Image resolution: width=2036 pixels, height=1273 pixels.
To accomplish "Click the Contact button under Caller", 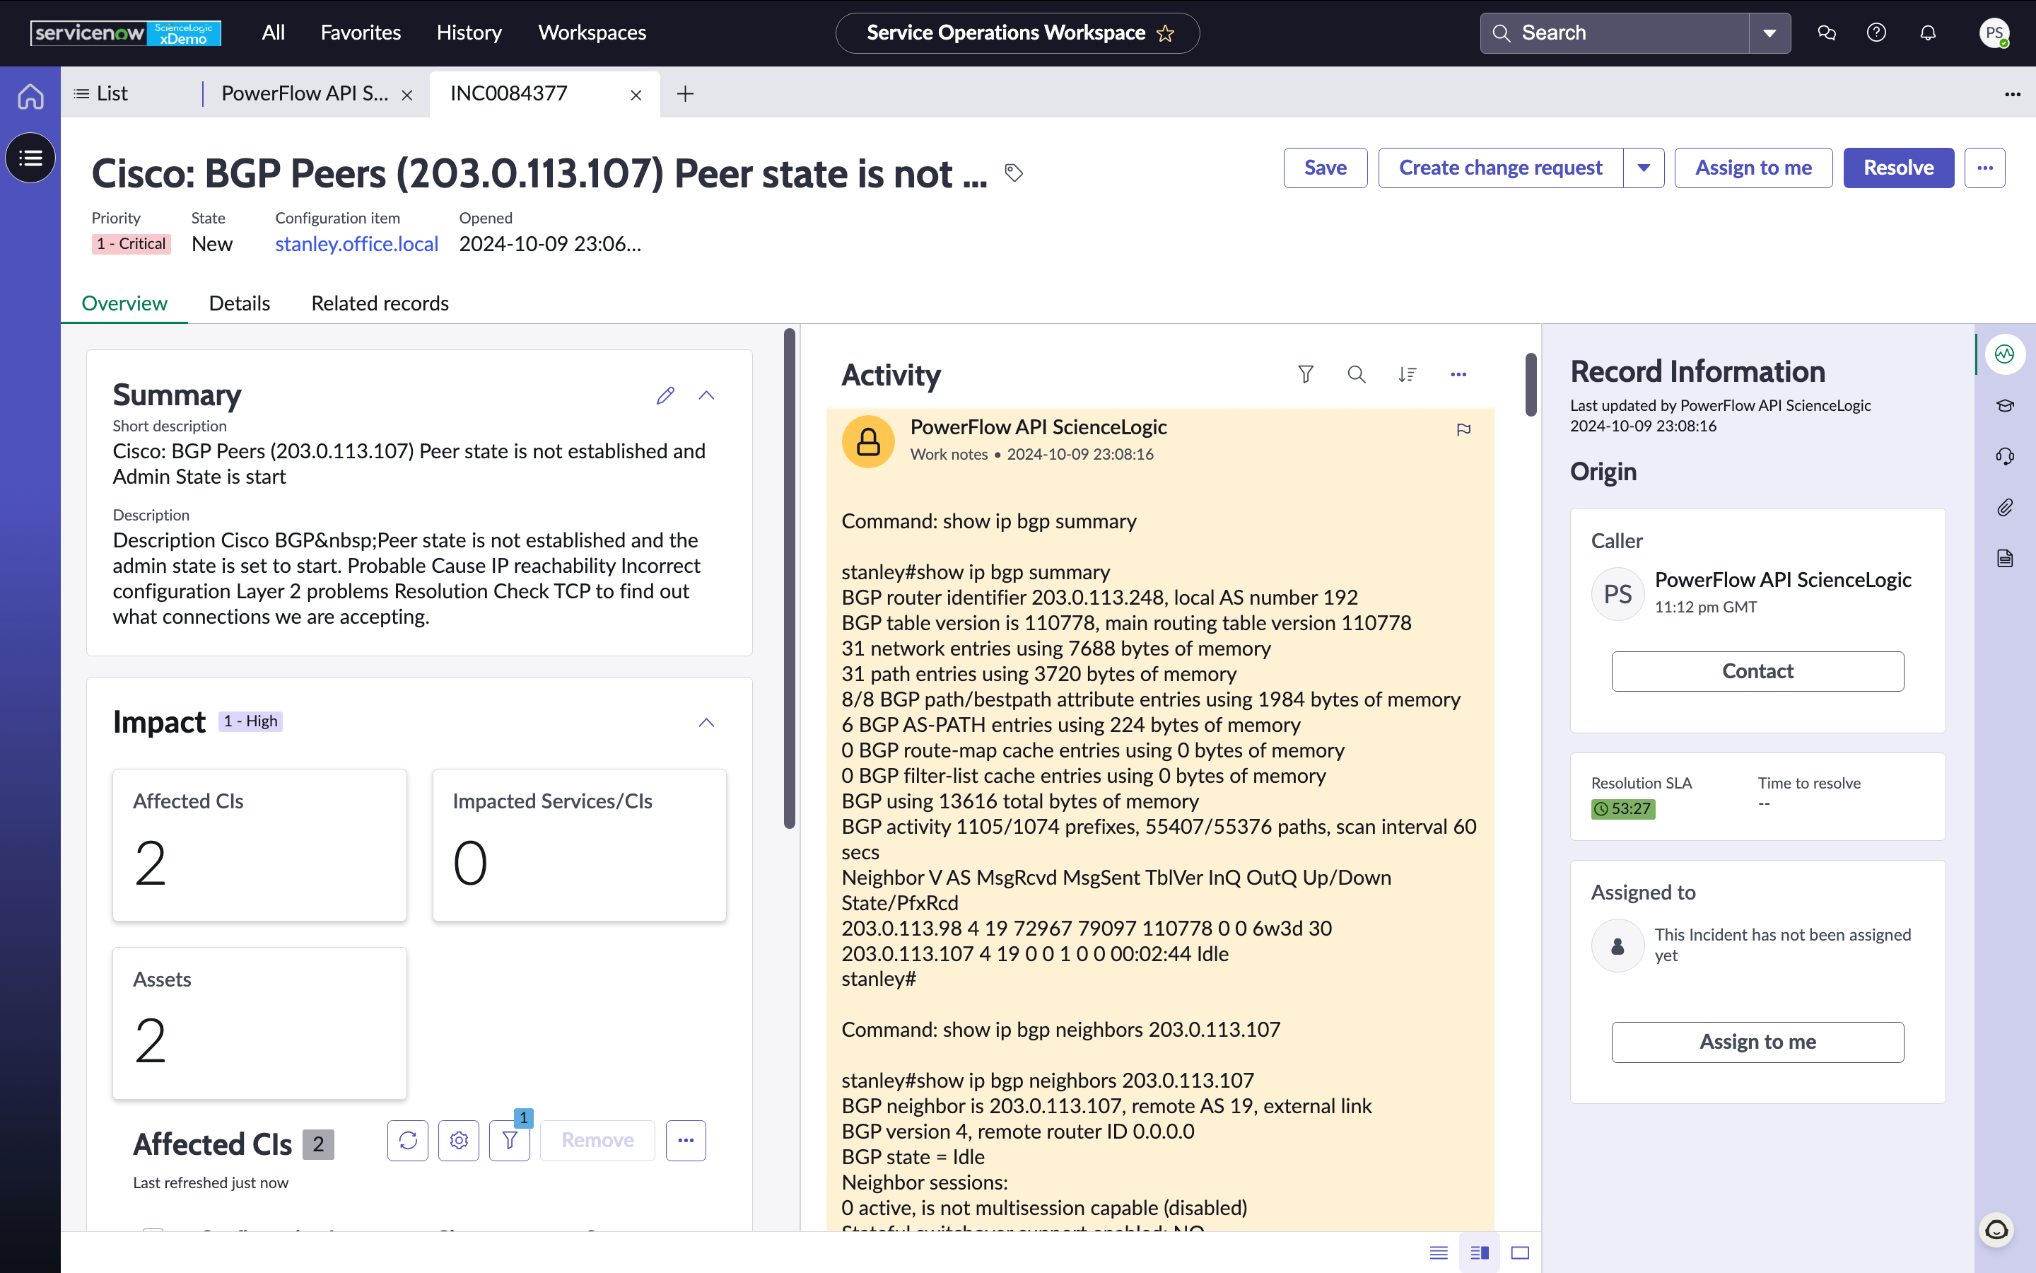I will (x=1757, y=671).
